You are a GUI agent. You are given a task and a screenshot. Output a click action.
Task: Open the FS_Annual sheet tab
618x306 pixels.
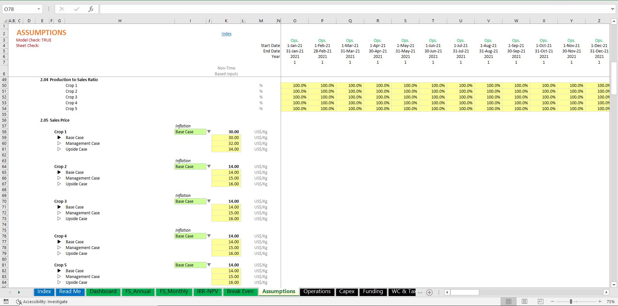tap(138, 292)
